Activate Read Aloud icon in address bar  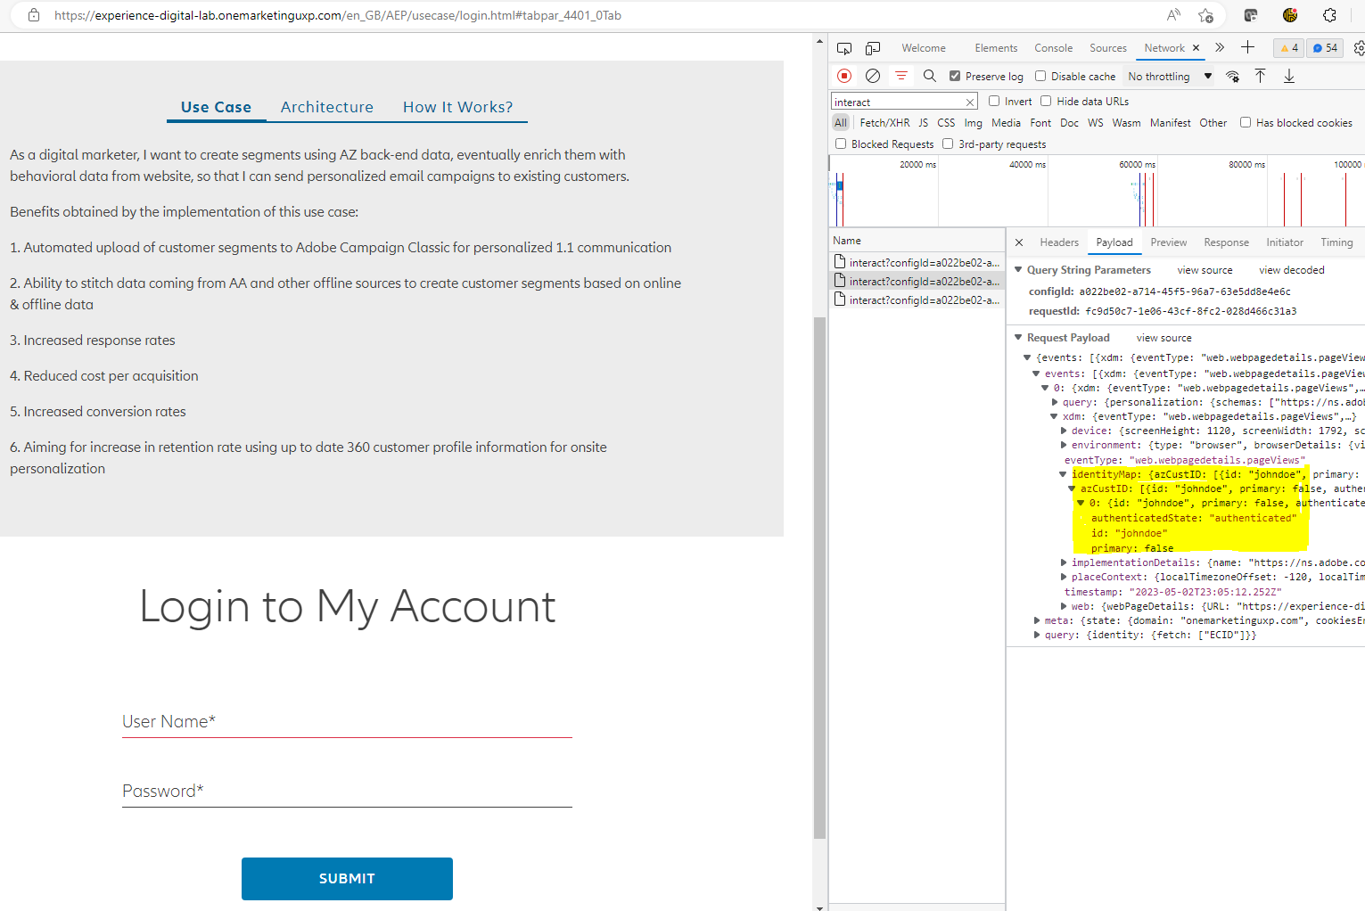1173,15
